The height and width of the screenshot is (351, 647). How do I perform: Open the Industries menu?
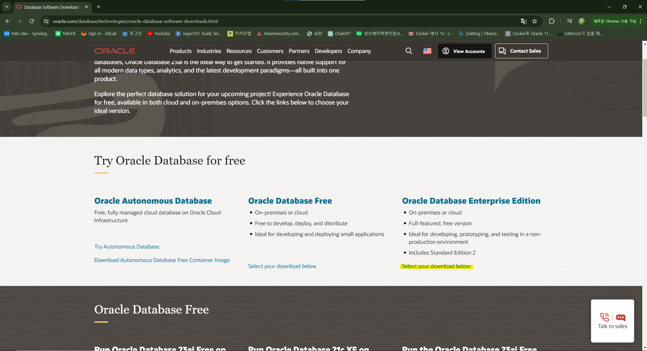point(209,51)
